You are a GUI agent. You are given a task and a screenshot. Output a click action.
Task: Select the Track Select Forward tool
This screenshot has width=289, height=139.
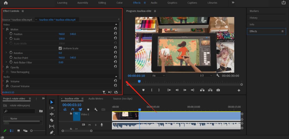click(52, 108)
